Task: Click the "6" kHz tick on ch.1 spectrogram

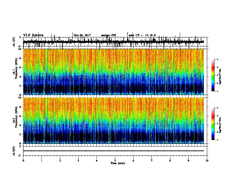Action: tap(20, 67)
